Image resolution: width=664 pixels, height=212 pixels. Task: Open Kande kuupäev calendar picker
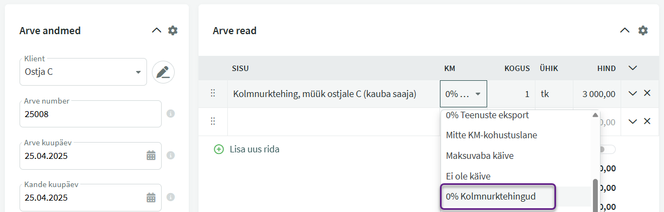click(151, 197)
